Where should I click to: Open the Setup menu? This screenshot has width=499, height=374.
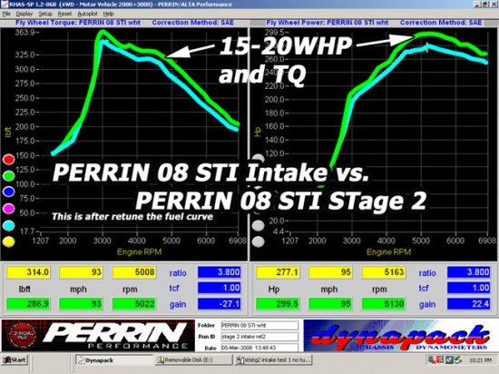(45, 14)
